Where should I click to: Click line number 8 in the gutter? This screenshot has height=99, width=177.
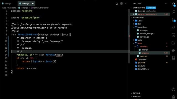(x=7, y=35)
